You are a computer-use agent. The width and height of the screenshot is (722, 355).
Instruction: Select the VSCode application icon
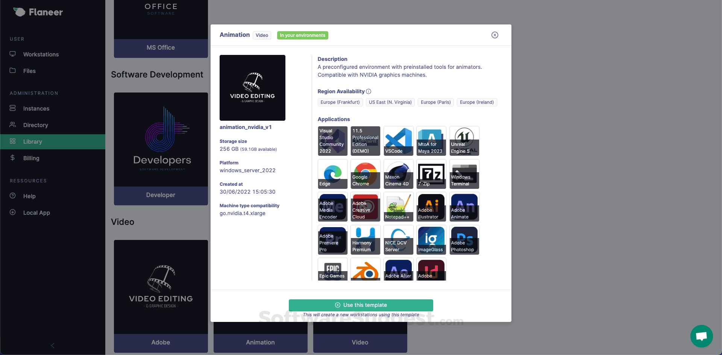point(398,141)
